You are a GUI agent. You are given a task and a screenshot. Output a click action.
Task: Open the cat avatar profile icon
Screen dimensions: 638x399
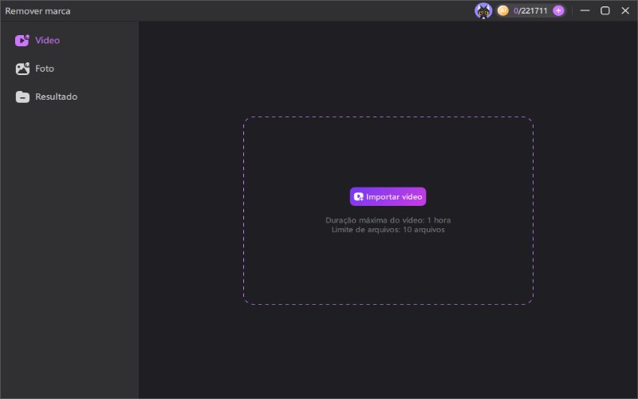483,10
